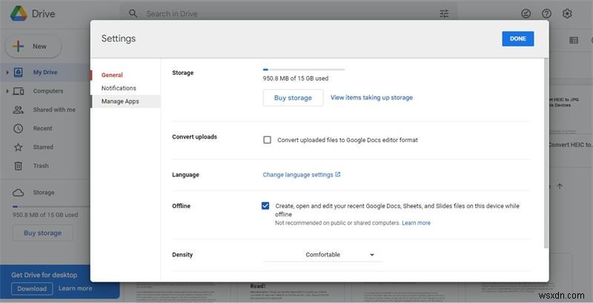The height and width of the screenshot is (303, 593).
Task: Click the Computers devices icon
Action: coord(18,91)
